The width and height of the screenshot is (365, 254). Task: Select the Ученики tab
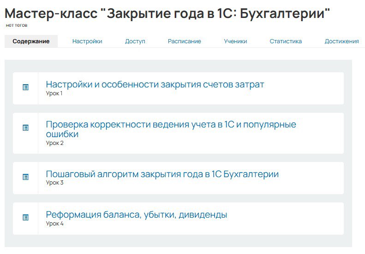[x=235, y=41]
